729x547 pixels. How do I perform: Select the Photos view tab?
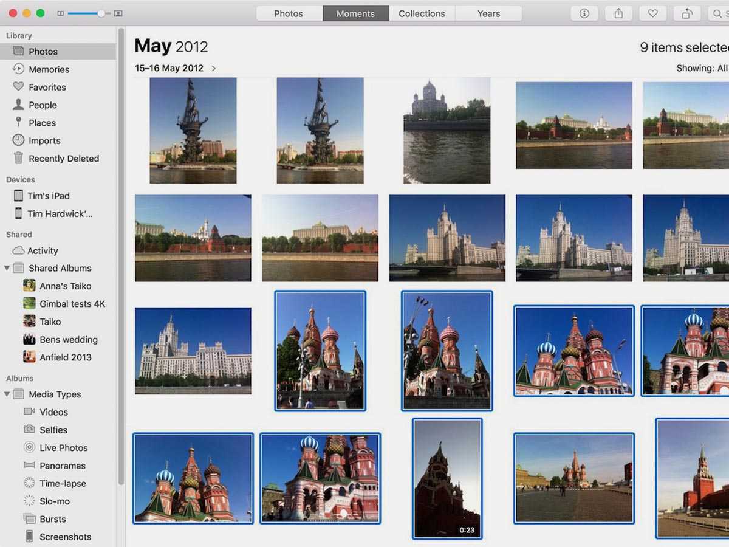289,13
